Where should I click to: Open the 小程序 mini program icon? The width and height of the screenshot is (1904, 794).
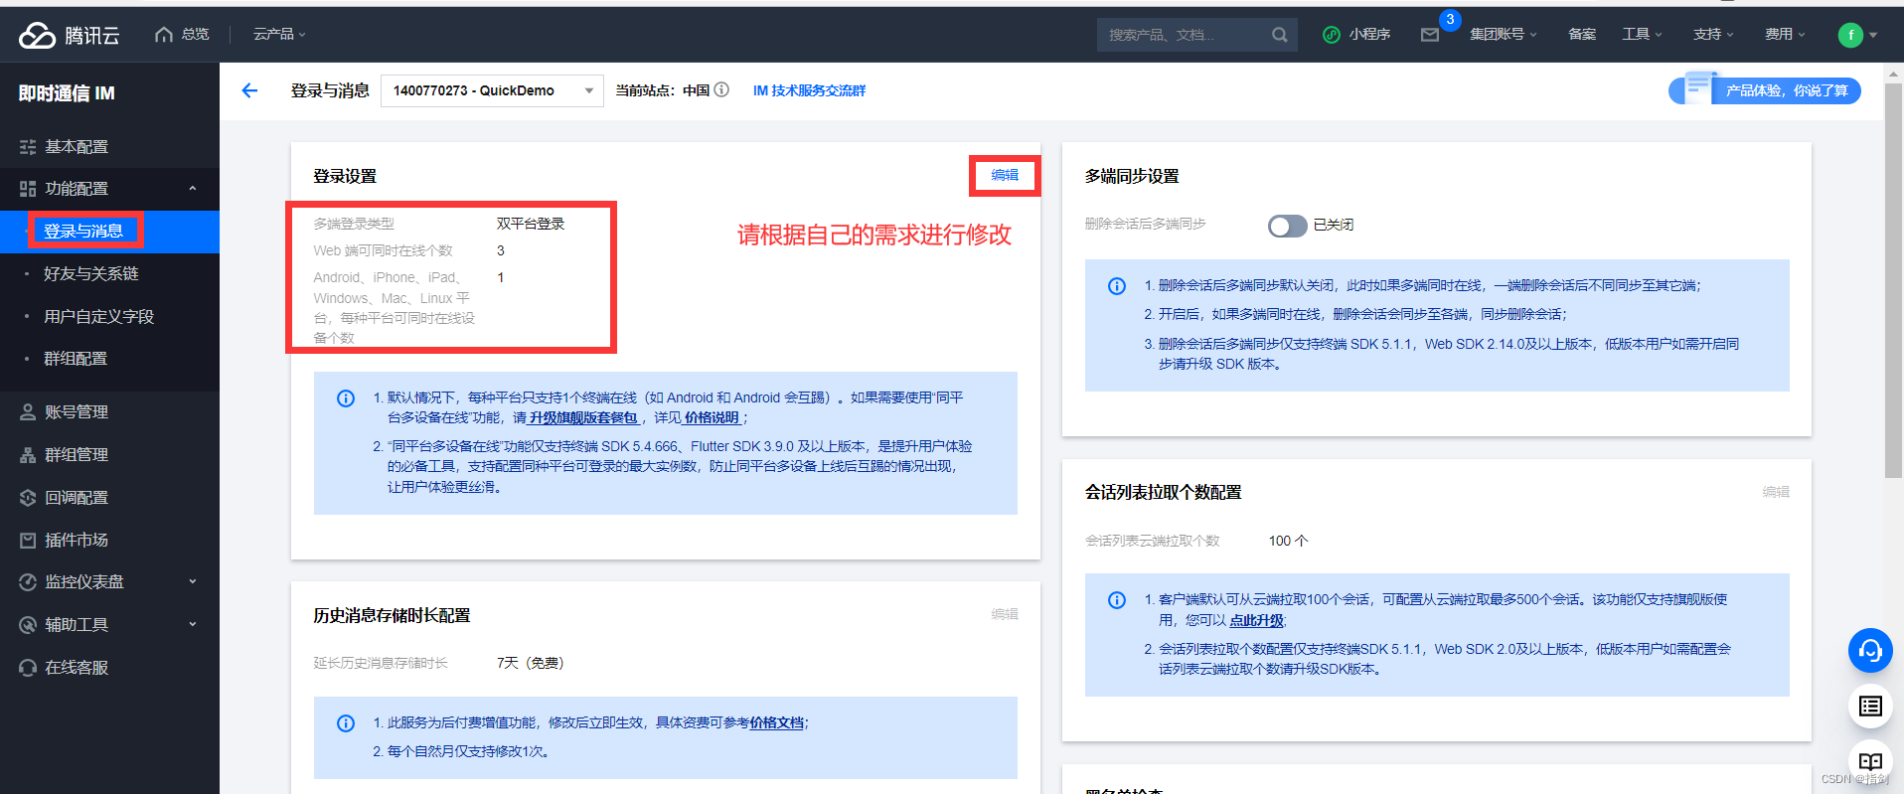point(1332,35)
